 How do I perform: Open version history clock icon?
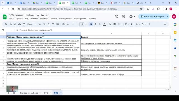click(x=117, y=17)
